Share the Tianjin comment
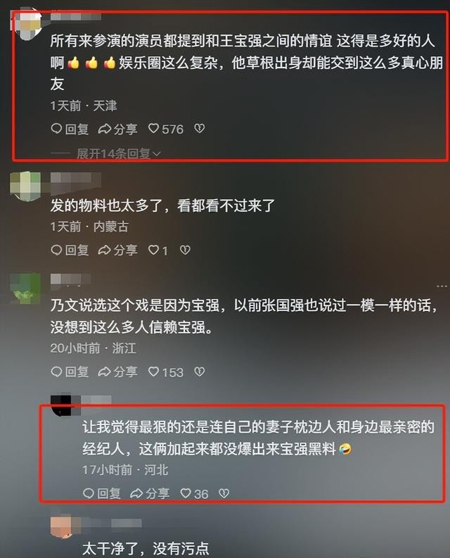 coord(117,129)
